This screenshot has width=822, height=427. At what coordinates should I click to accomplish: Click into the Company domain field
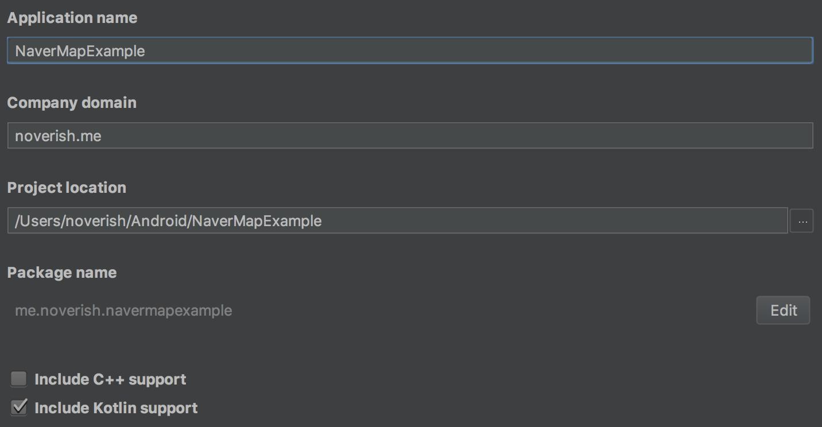(x=459, y=135)
